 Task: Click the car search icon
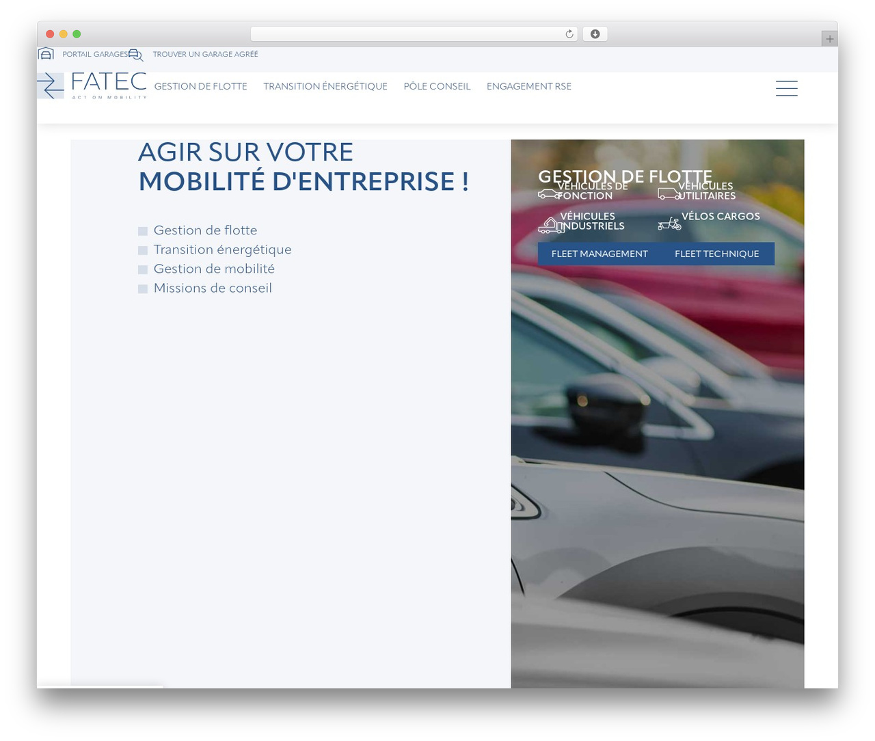[136, 55]
